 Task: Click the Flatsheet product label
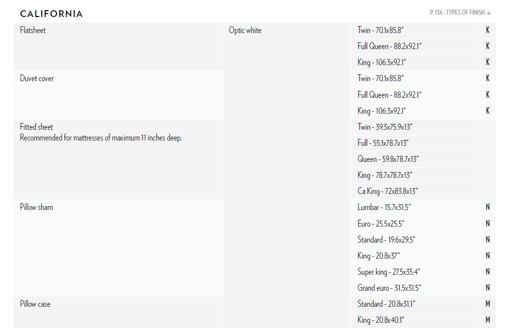[33, 30]
